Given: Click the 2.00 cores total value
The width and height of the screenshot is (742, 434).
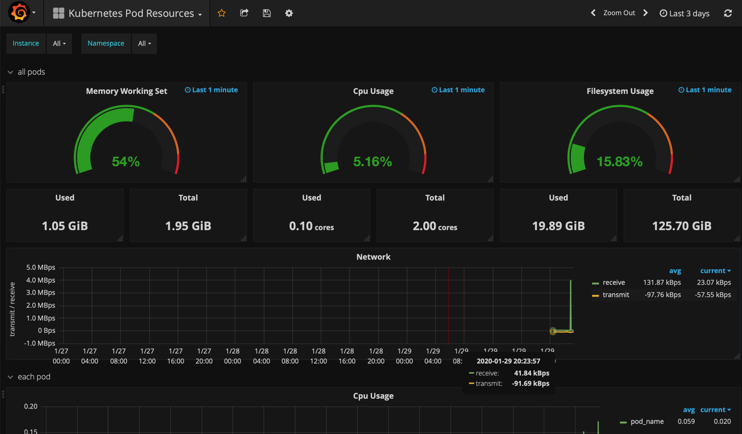Looking at the screenshot, I should point(435,226).
